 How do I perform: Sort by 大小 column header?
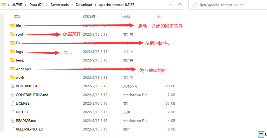click(x=160, y=17)
